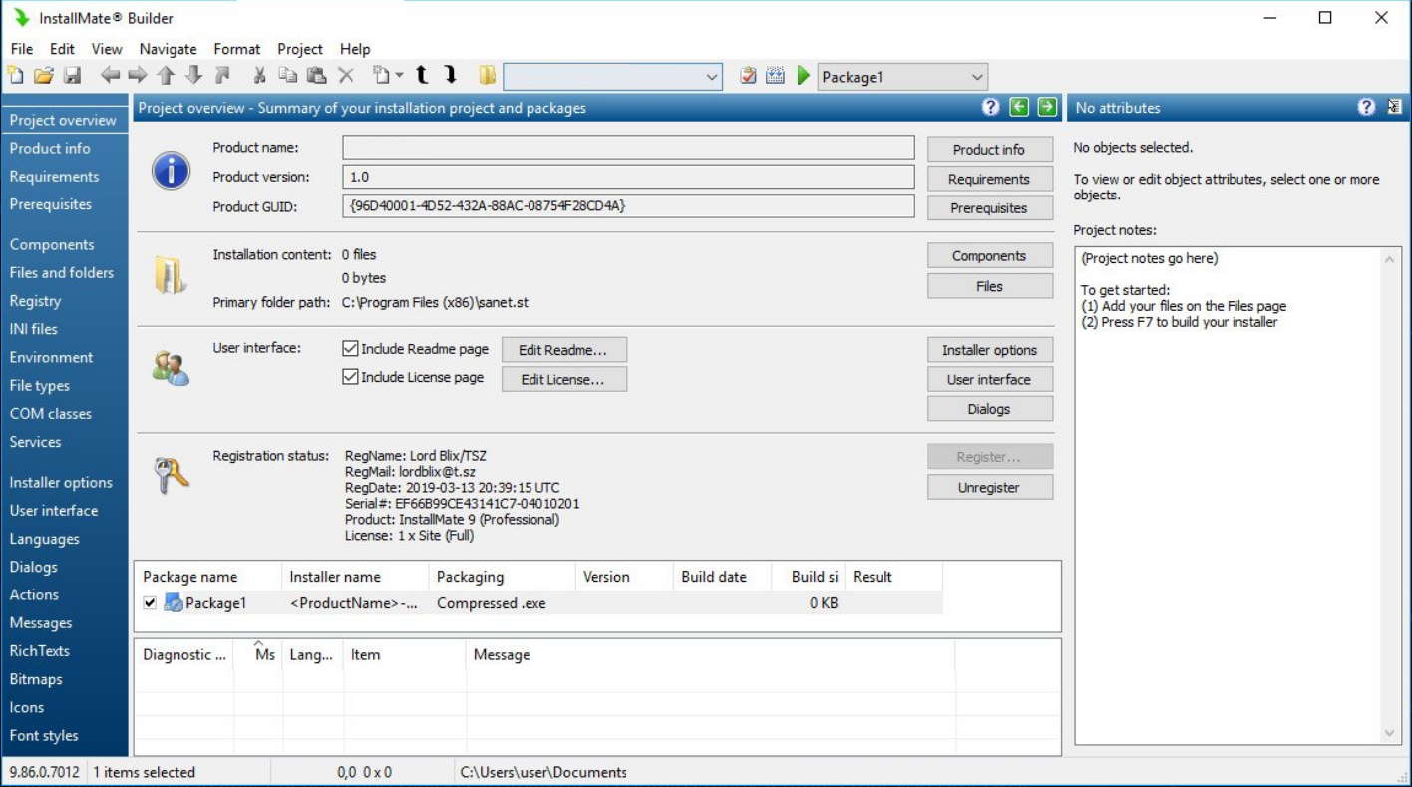Click the Package1 installer package icon
The image size is (1412, 787).
coord(174,602)
